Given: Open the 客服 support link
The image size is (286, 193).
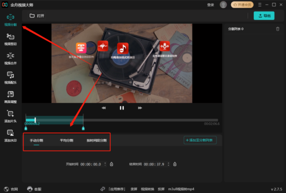Looking at the screenshot, I should [x=34, y=189].
